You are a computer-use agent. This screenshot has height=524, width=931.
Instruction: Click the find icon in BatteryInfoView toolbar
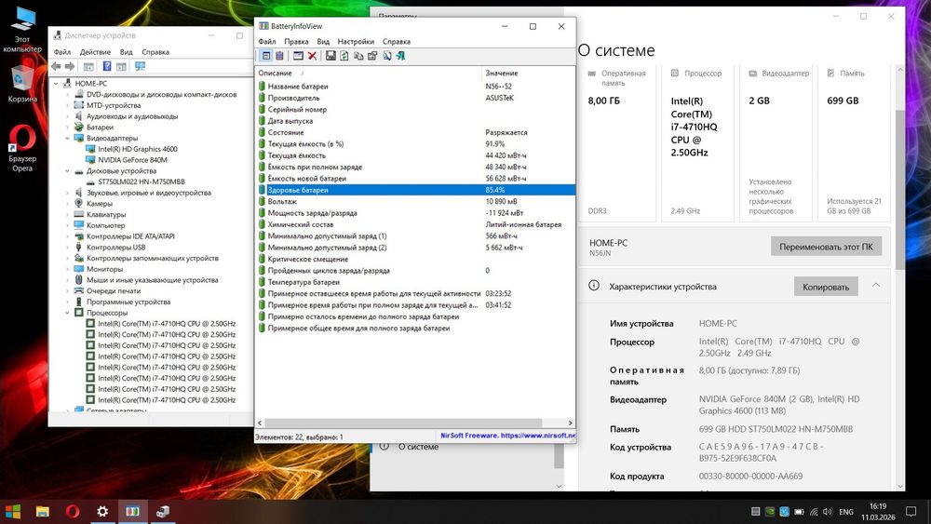(386, 56)
